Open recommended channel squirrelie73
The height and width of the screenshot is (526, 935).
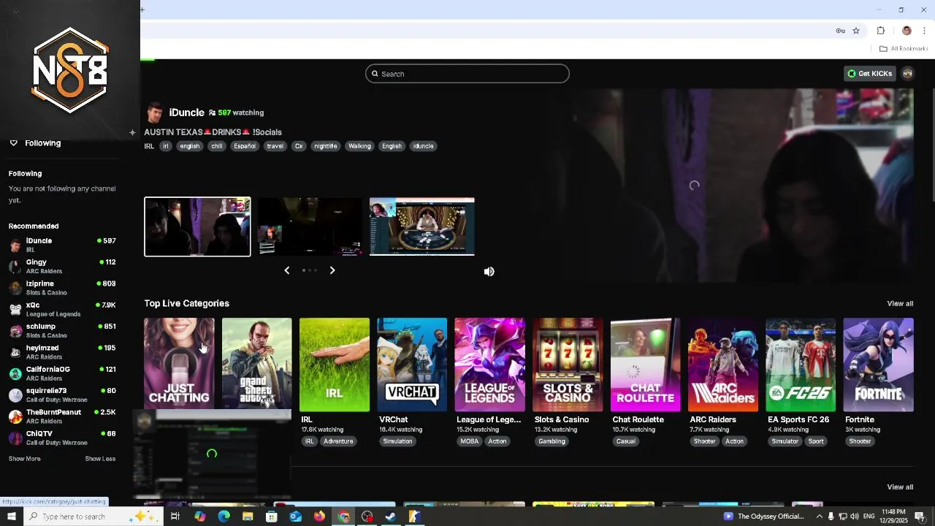pos(62,394)
